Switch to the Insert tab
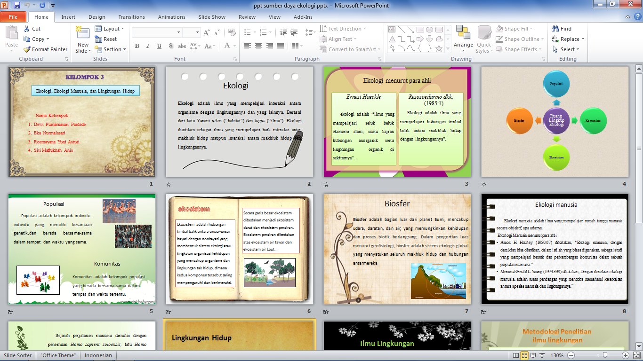 click(68, 17)
